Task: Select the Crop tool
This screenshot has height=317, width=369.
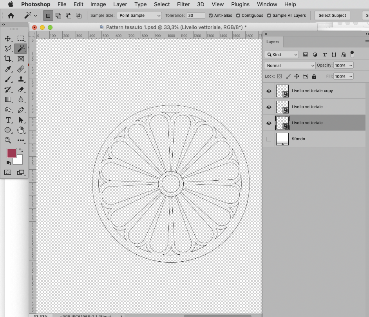Action: pos(8,59)
